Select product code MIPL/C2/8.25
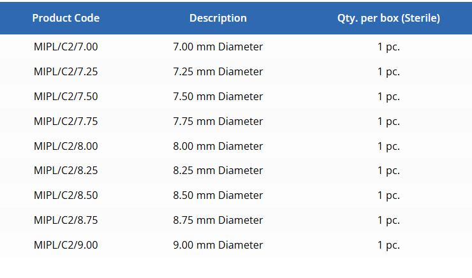 coord(66,171)
